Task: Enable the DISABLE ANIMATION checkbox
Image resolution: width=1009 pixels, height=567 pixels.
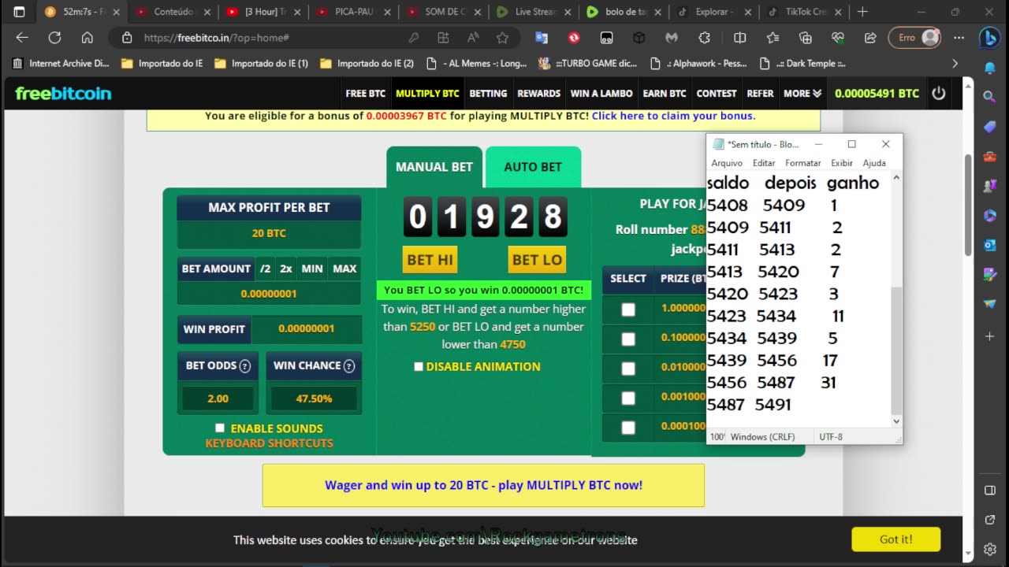Action: [x=419, y=366]
